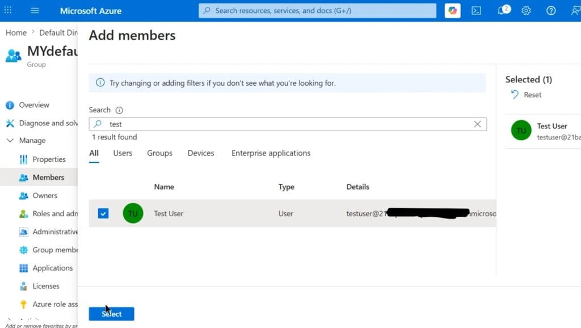Click the testuser email in Details column

[x=421, y=213]
